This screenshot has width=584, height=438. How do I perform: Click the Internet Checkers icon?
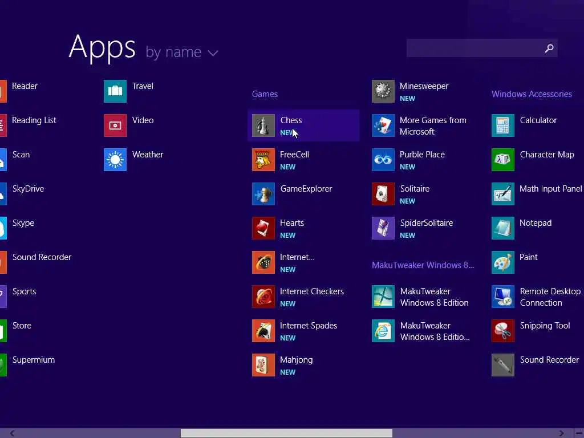[263, 297]
